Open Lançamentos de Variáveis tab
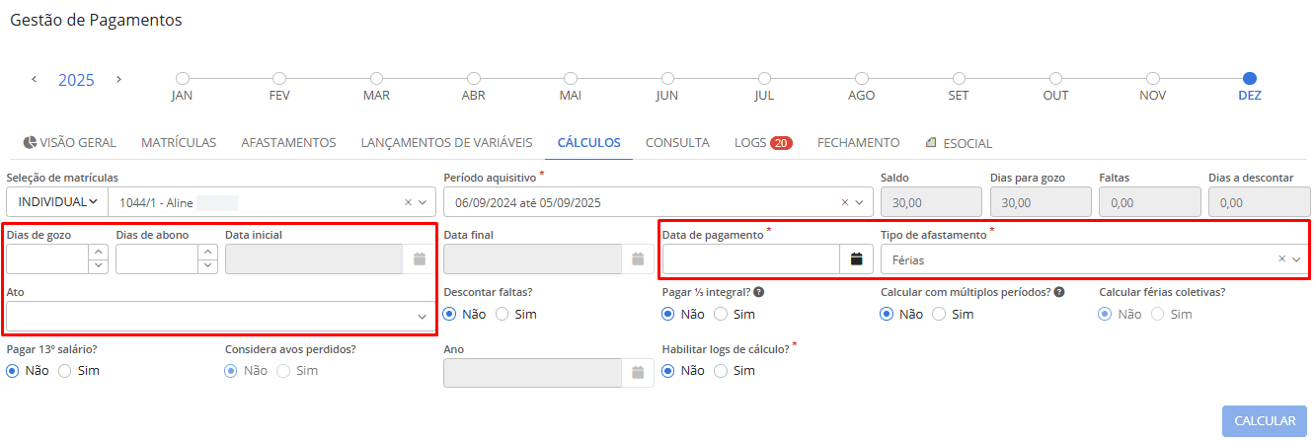Image resolution: width=1315 pixels, height=441 pixels. click(x=446, y=143)
